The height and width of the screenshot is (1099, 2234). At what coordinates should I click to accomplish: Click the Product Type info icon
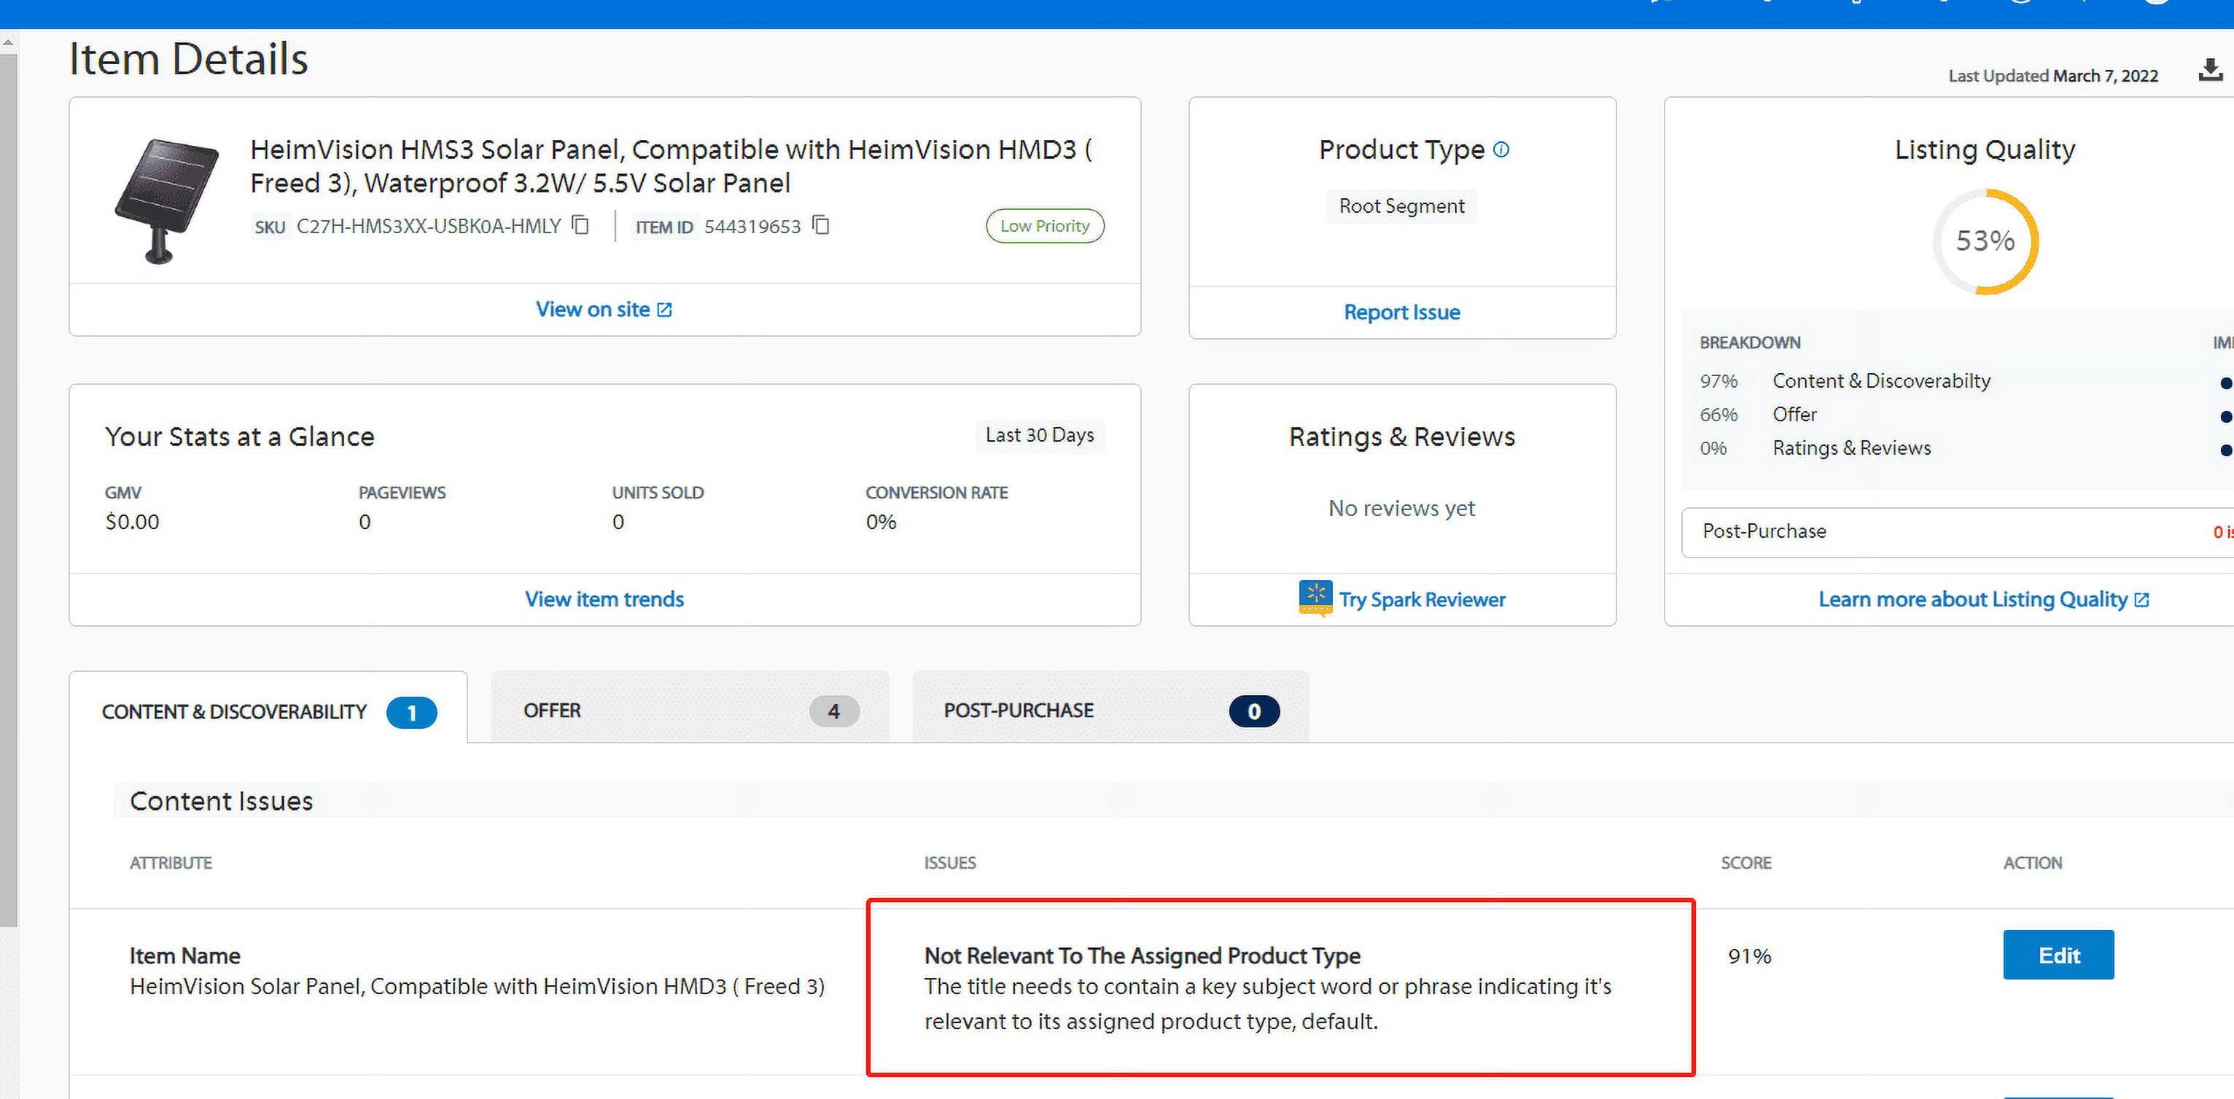pyautogui.click(x=1501, y=150)
